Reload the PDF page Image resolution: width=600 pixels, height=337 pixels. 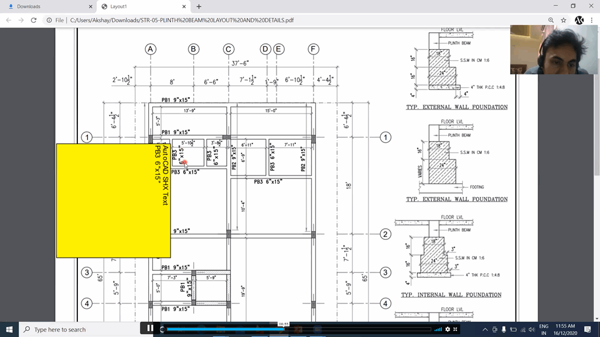coord(33,20)
